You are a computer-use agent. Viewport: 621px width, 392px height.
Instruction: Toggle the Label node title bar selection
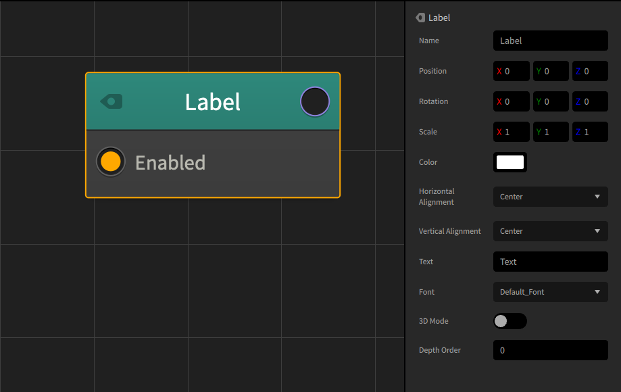tap(212, 101)
